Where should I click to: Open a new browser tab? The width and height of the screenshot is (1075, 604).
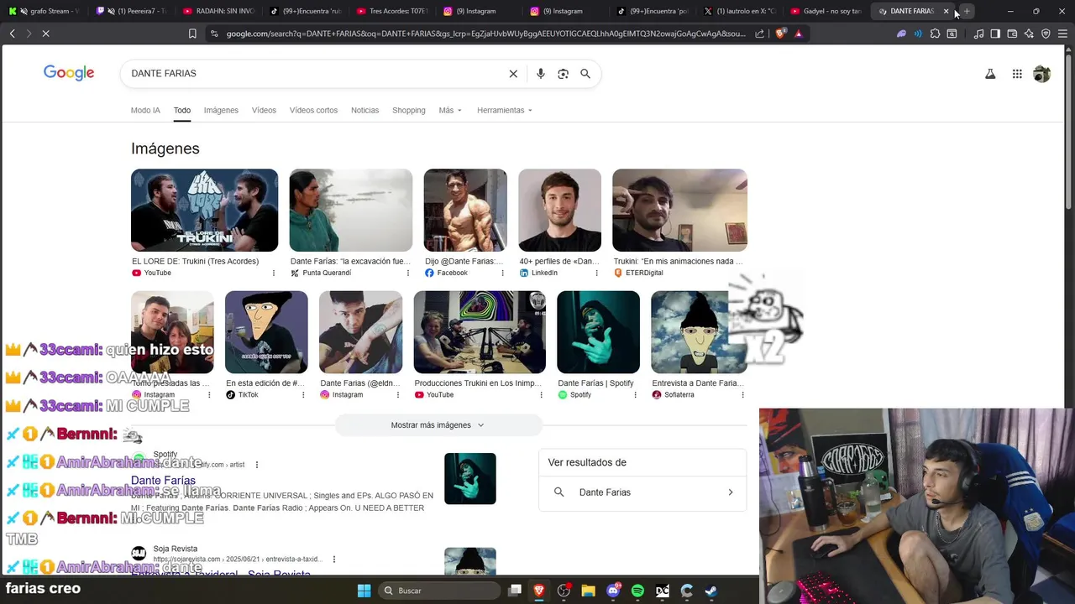pos(967,11)
